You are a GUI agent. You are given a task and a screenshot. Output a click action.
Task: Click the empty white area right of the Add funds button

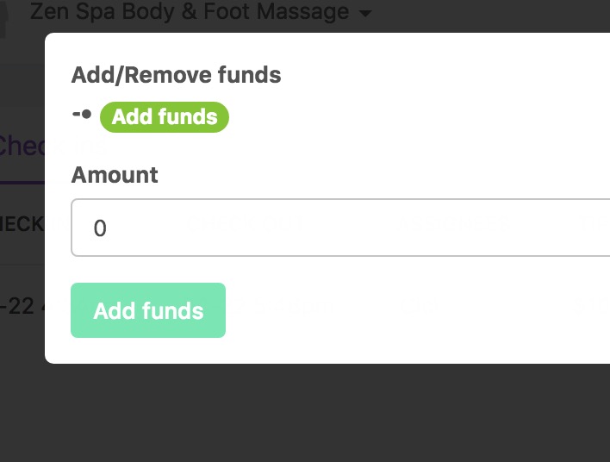click(416, 310)
